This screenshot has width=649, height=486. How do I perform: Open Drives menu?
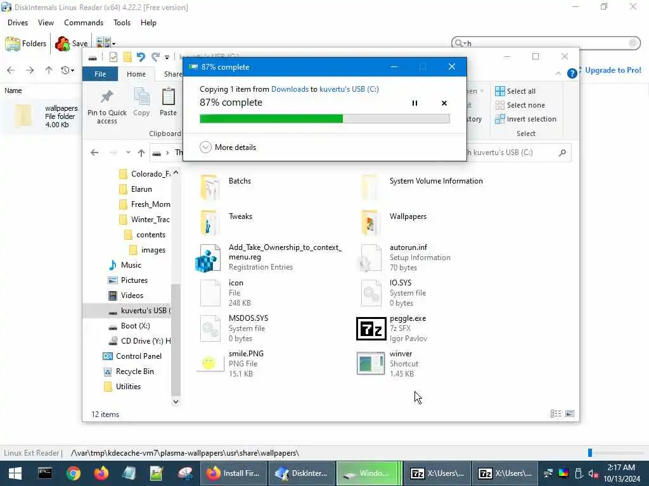(x=18, y=23)
